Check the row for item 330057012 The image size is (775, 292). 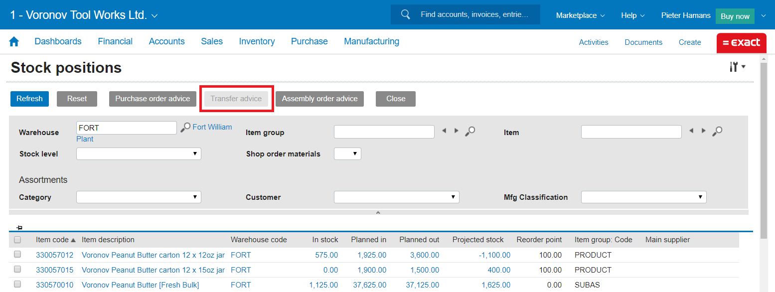pos(17,255)
